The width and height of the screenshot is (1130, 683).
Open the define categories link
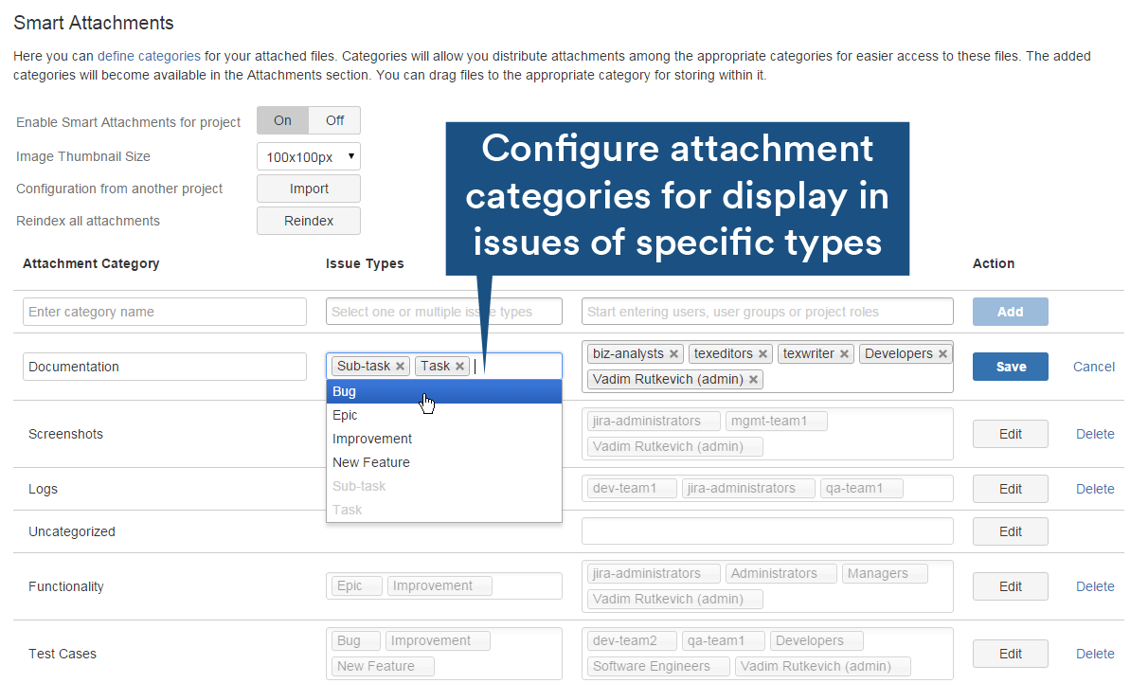point(148,56)
